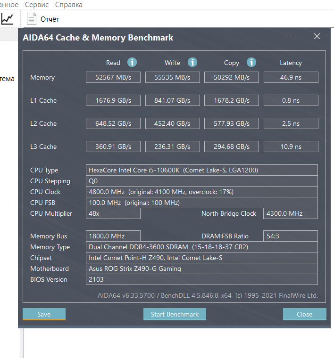Click Motherboard Asus ROG Strix field
334x358 pixels.
202,268
